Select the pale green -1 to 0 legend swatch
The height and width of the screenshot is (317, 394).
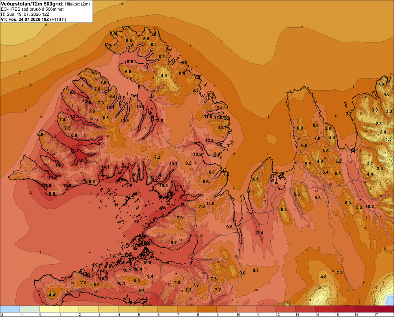[30, 309]
